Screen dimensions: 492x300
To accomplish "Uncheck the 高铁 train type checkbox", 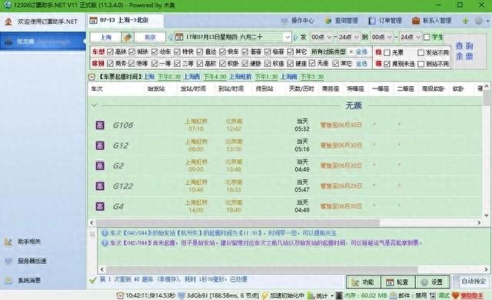I will 110,52.
